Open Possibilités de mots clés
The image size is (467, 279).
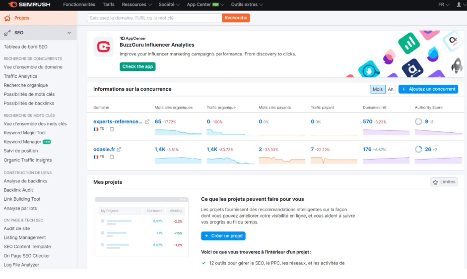[29, 94]
